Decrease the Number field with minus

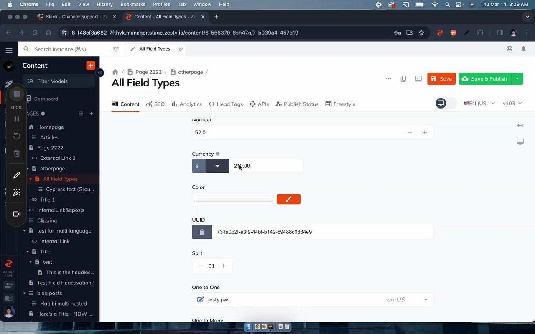(x=410, y=132)
